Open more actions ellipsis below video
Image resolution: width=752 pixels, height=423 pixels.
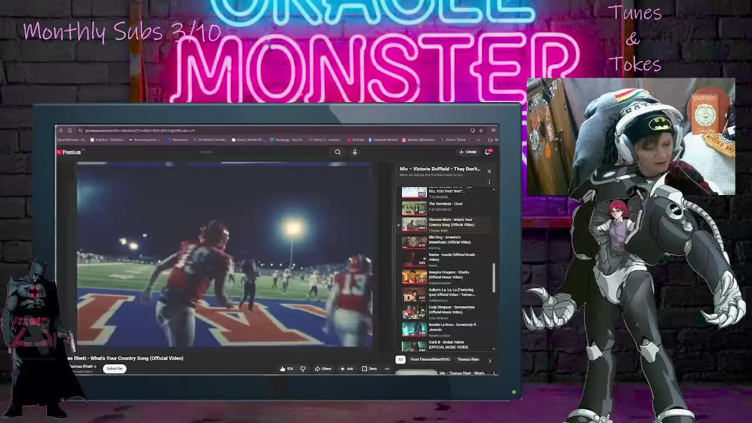387,369
